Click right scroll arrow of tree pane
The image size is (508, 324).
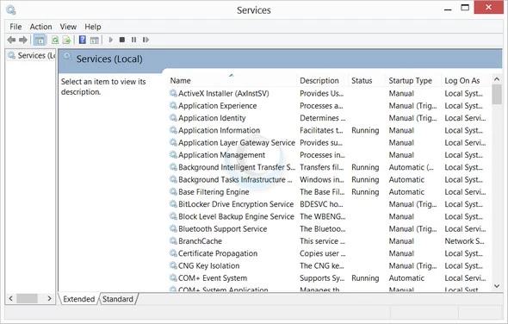coord(49,298)
